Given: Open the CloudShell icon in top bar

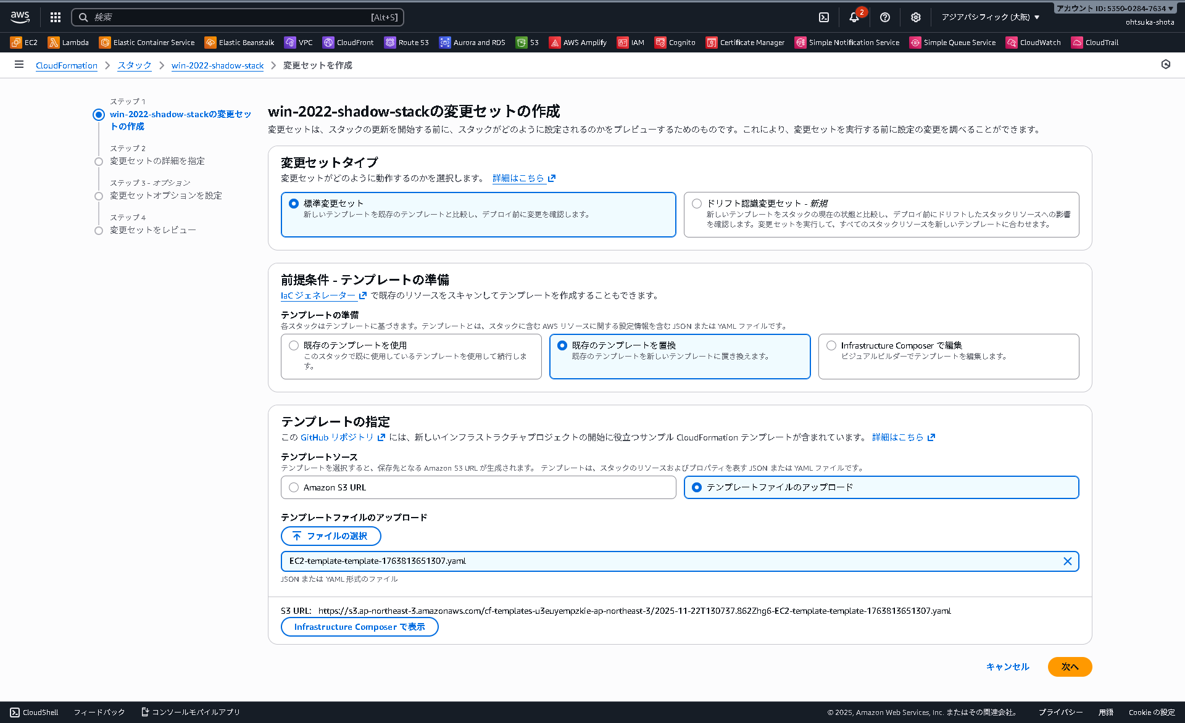Looking at the screenshot, I should [823, 17].
